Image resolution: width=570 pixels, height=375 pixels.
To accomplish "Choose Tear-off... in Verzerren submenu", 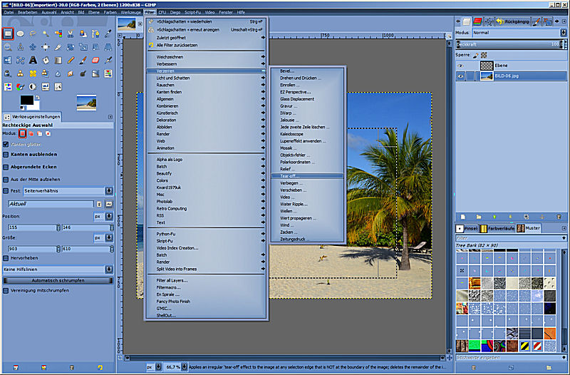I will click(x=307, y=176).
